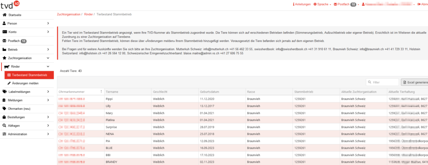
Task: Expand the Meldungen submenu chevron
Action: pyautogui.click(x=48, y=100)
